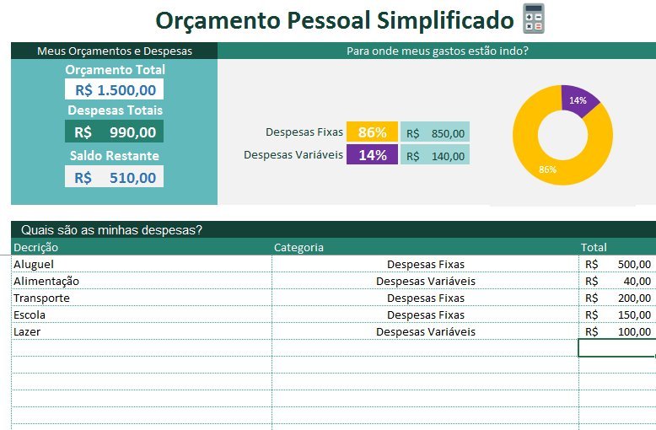Open the category cell for Lazer
Image resolution: width=656 pixels, height=430 pixels.
425,331
